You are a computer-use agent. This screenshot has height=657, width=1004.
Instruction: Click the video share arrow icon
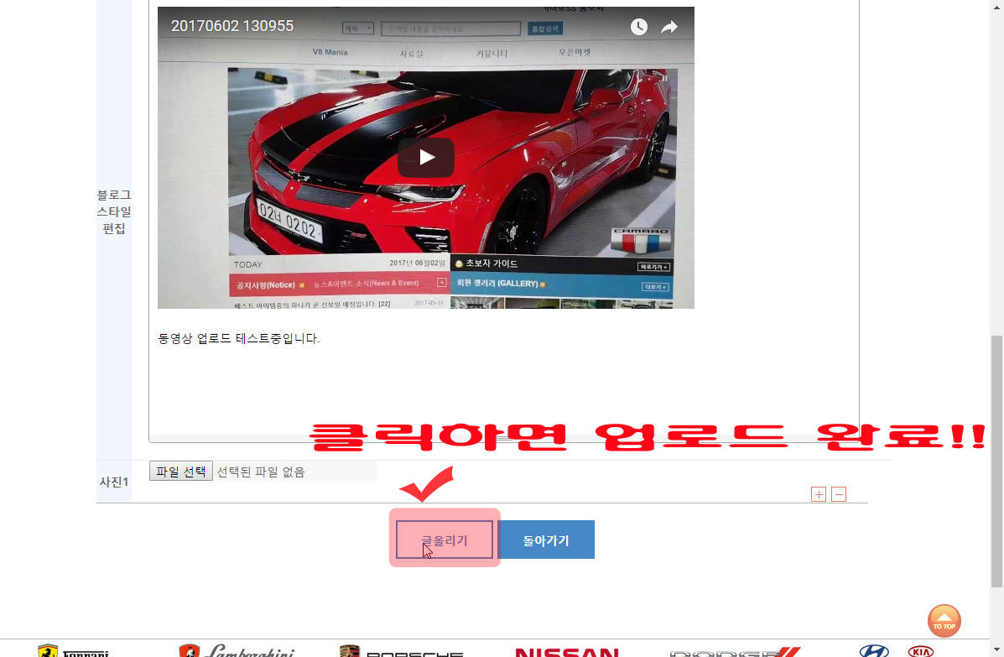669,27
